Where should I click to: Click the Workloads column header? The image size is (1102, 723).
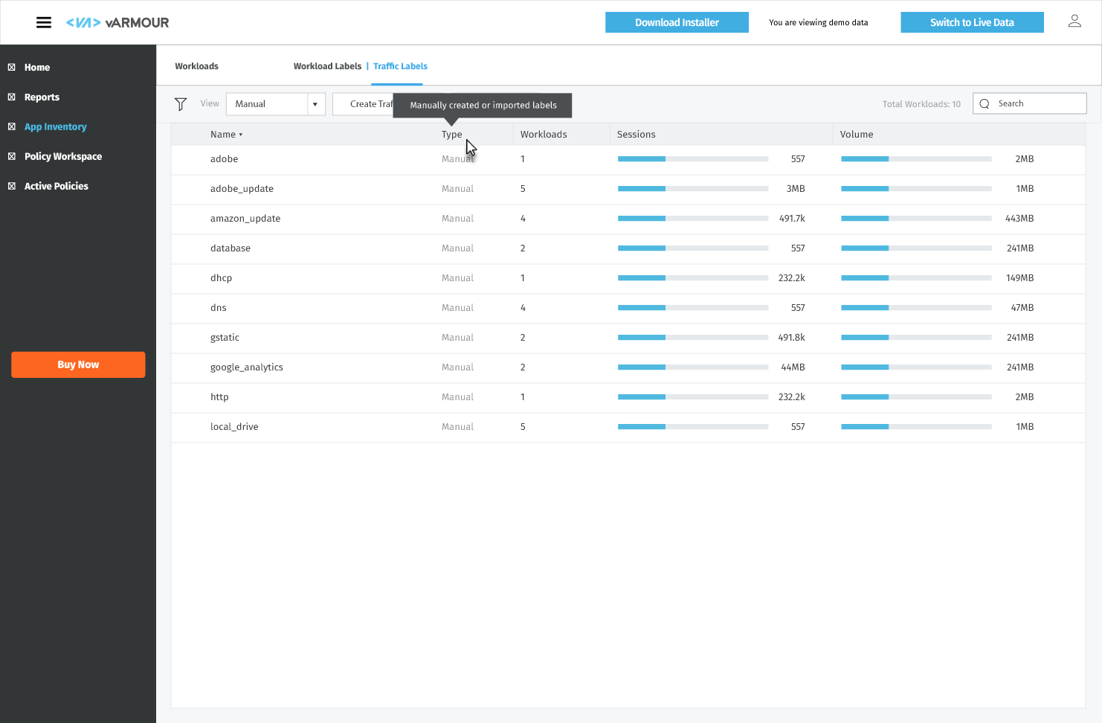(x=544, y=135)
